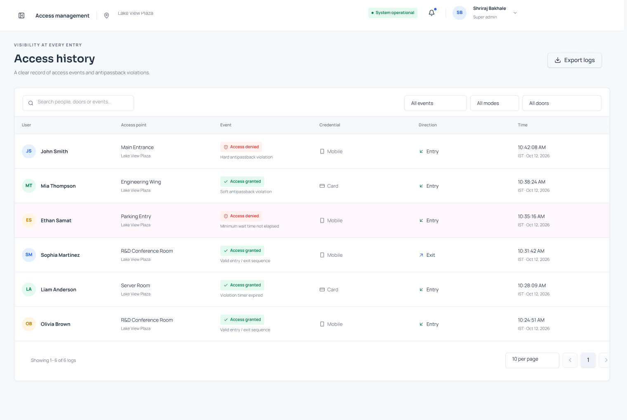Click Access denied badge for Ethan Samat
This screenshot has width=627, height=420.
coord(241,216)
